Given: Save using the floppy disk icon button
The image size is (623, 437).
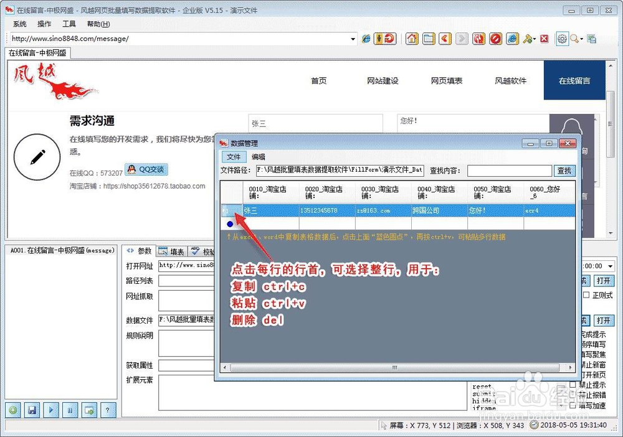Looking at the screenshot, I should (32, 410).
